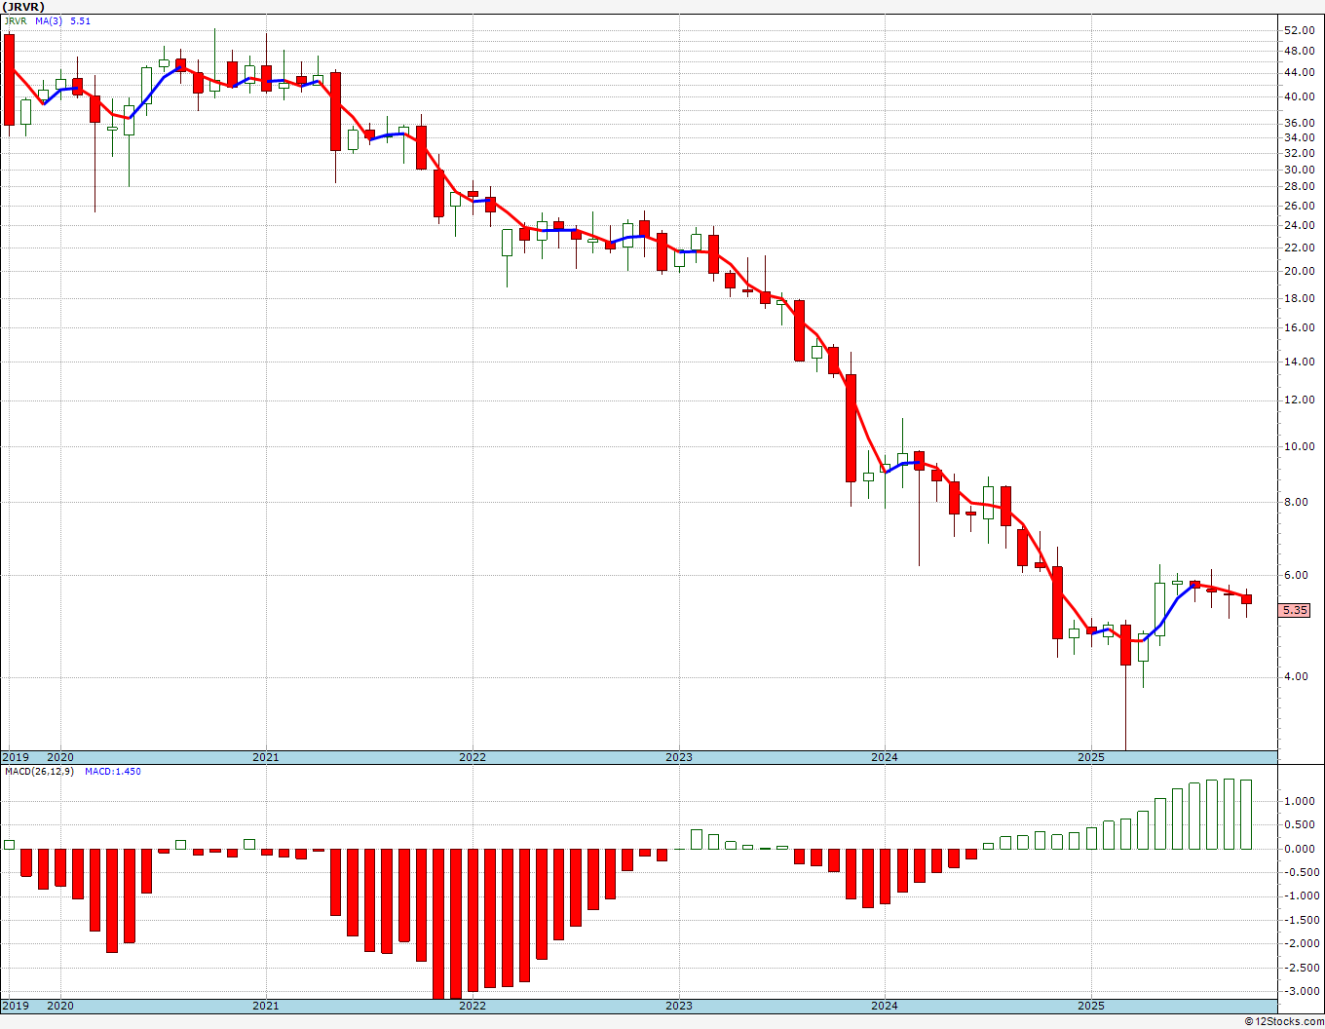Select the 32.00 price axis label
Image resolution: width=1325 pixels, height=1029 pixels.
1299,154
